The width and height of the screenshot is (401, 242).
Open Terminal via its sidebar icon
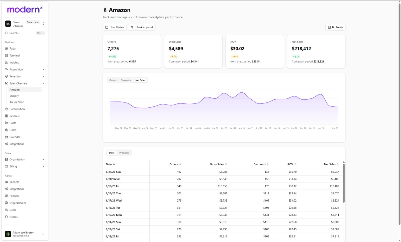(x=7, y=55)
